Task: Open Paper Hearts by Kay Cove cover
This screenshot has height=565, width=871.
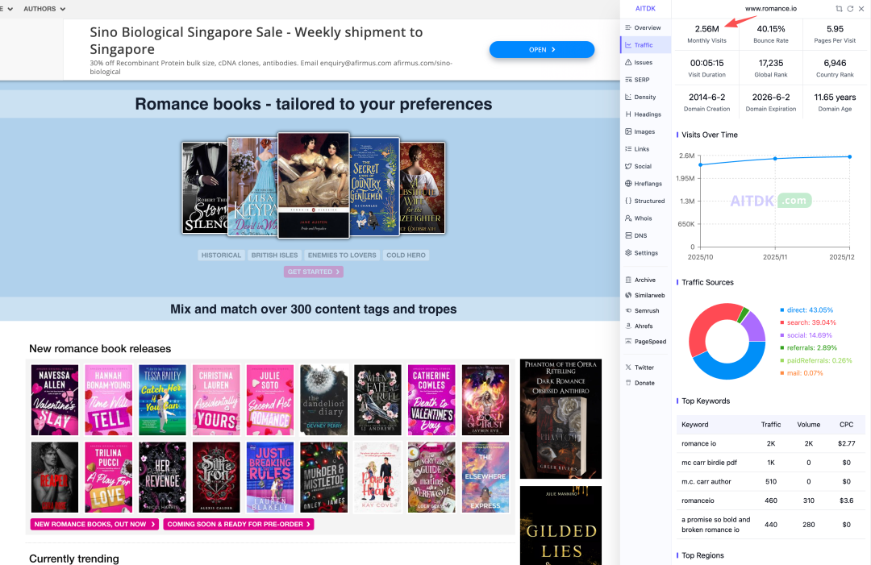Action: pyautogui.click(x=377, y=477)
